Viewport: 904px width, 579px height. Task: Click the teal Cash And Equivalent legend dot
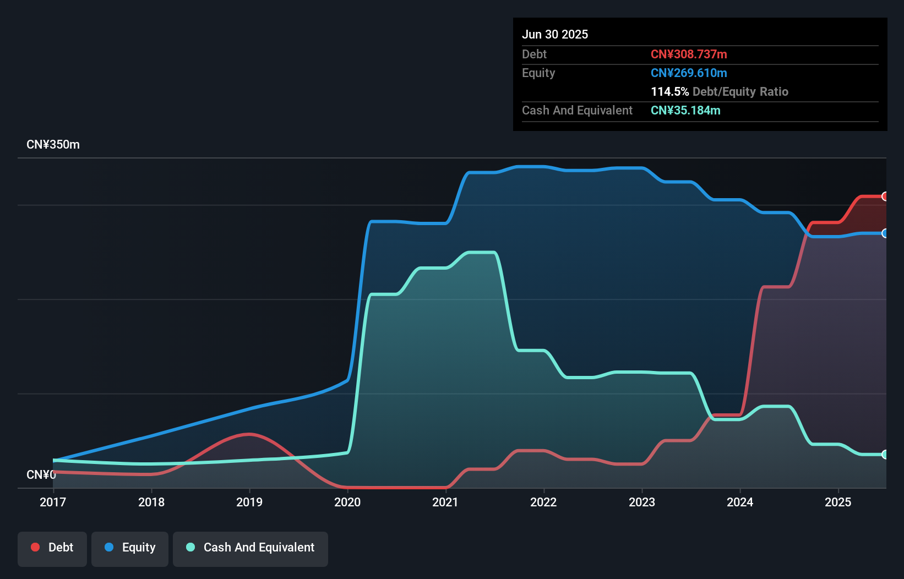(x=190, y=547)
